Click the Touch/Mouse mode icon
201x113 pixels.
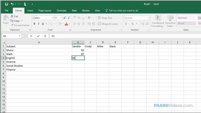25,4
